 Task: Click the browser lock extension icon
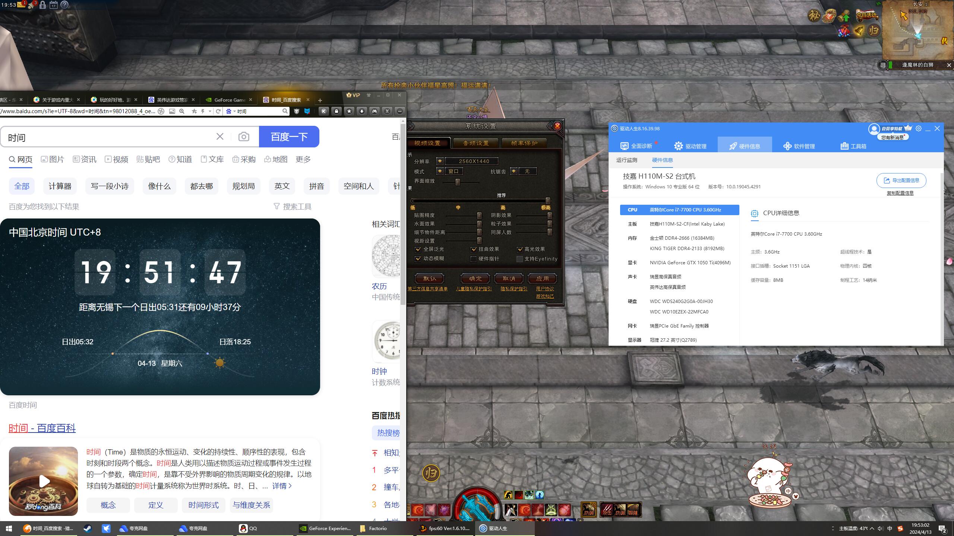pos(337,111)
